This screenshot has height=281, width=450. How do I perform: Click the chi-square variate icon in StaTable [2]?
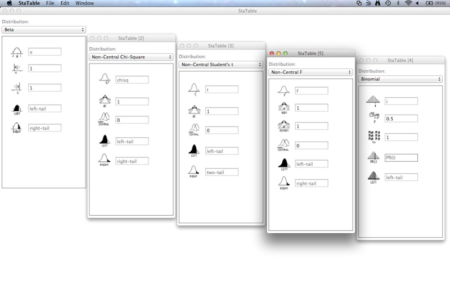pyautogui.click(x=105, y=79)
